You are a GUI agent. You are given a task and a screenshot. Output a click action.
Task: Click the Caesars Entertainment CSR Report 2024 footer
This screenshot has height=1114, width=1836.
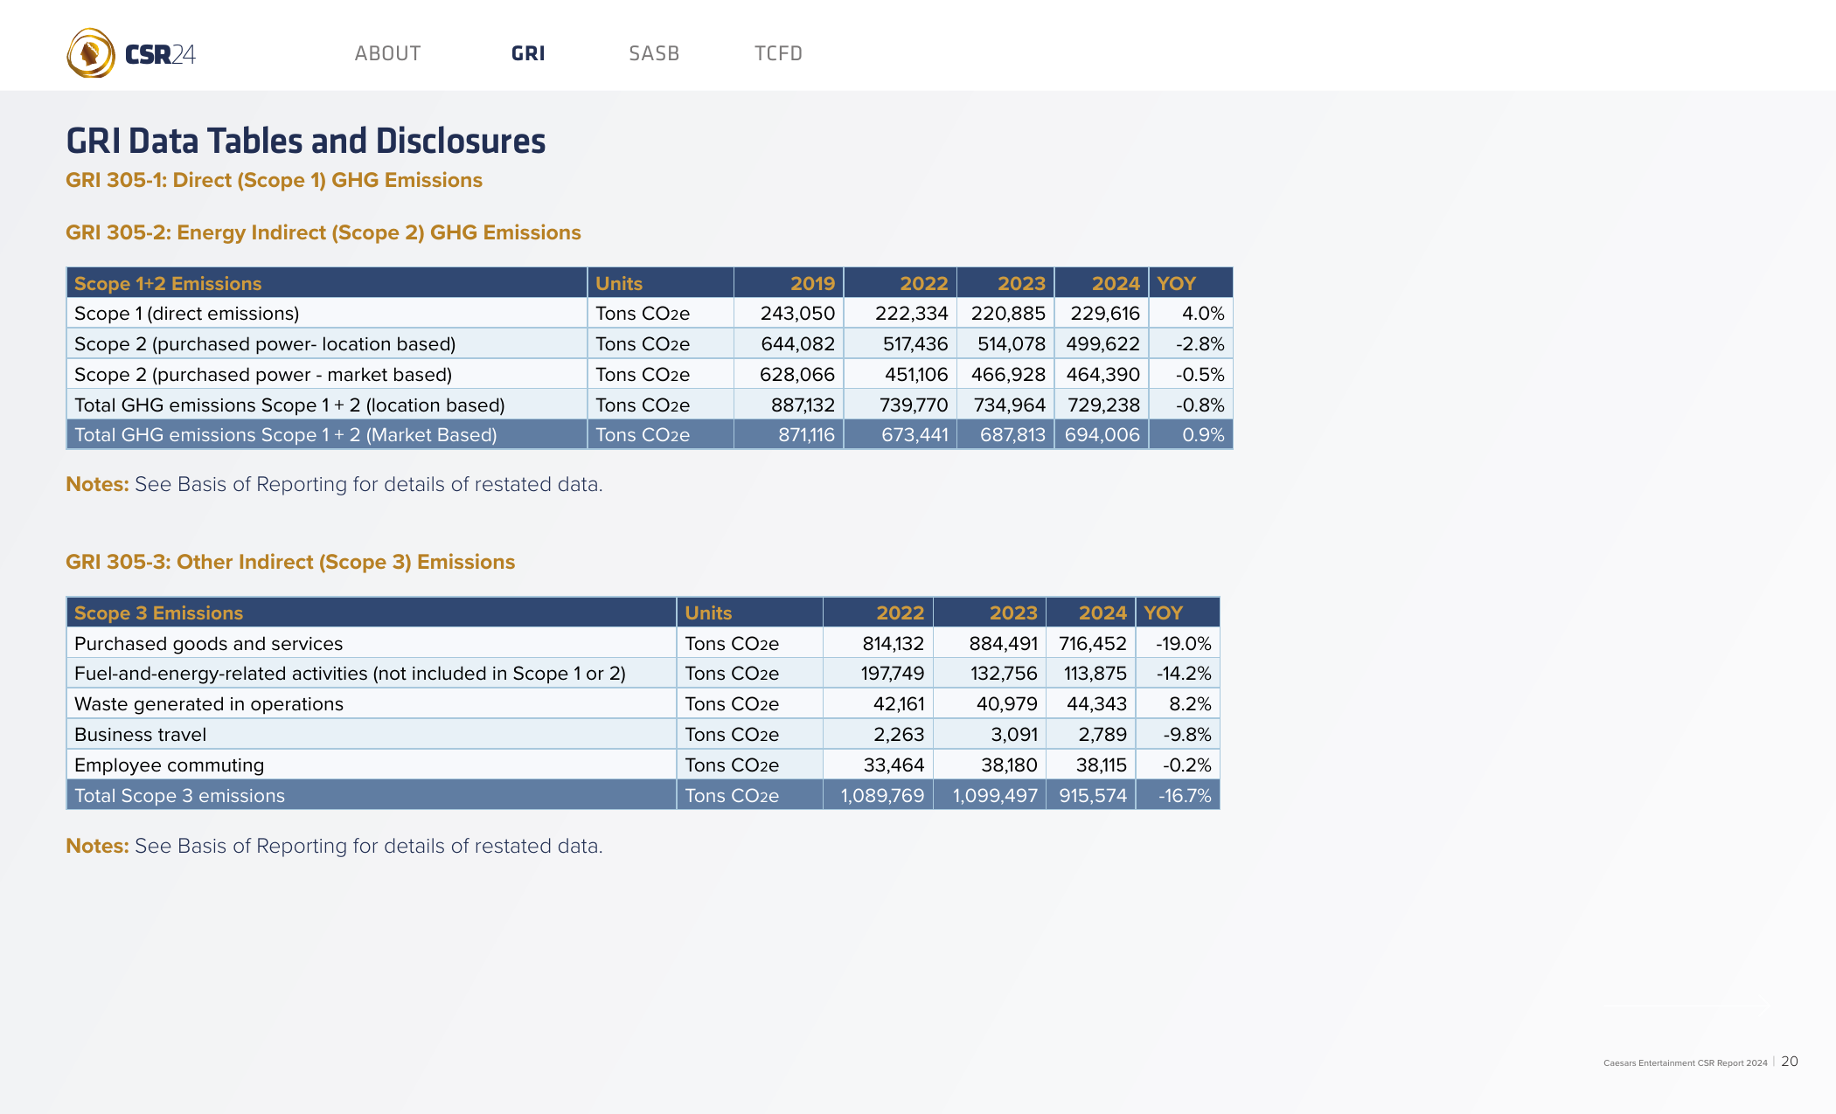pyautogui.click(x=1685, y=1062)
